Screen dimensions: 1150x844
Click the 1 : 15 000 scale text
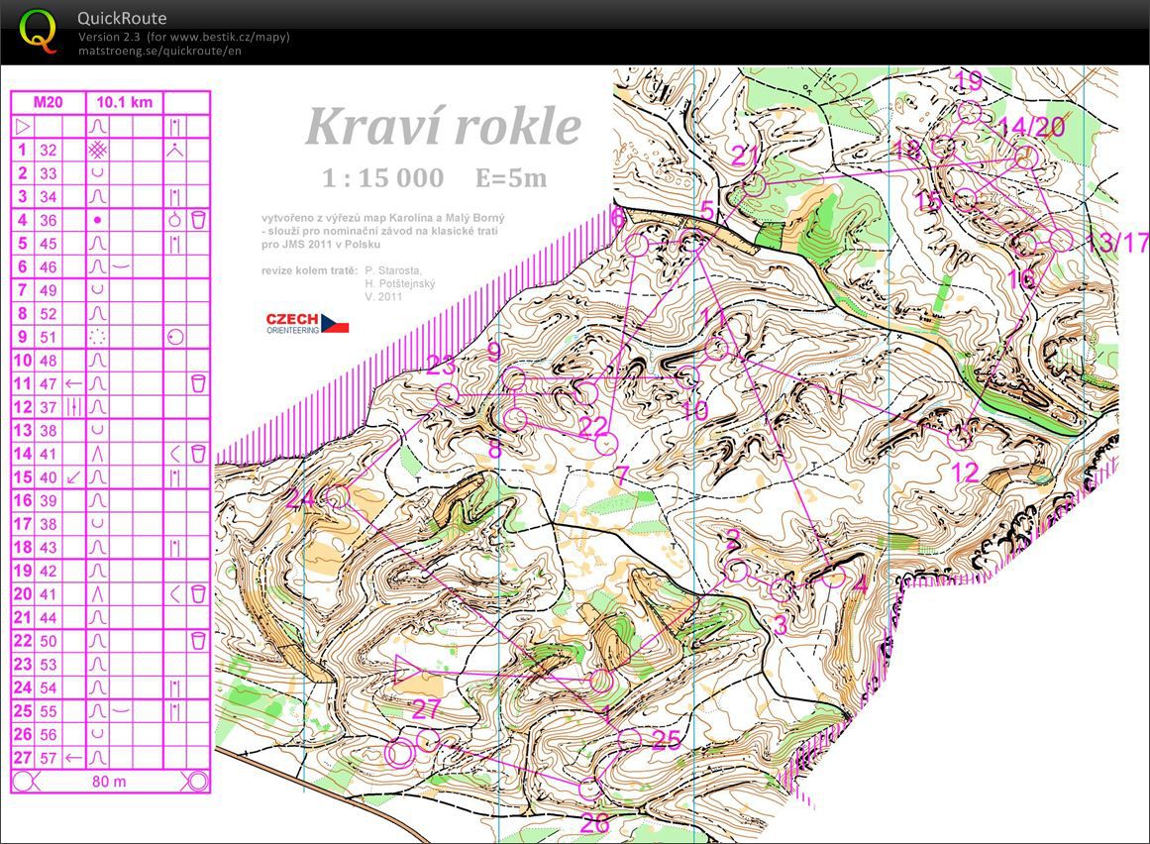click(383, 178)
